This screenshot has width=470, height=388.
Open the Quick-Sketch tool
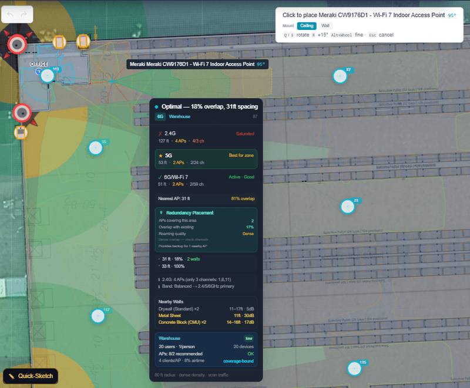coord(31,376)
